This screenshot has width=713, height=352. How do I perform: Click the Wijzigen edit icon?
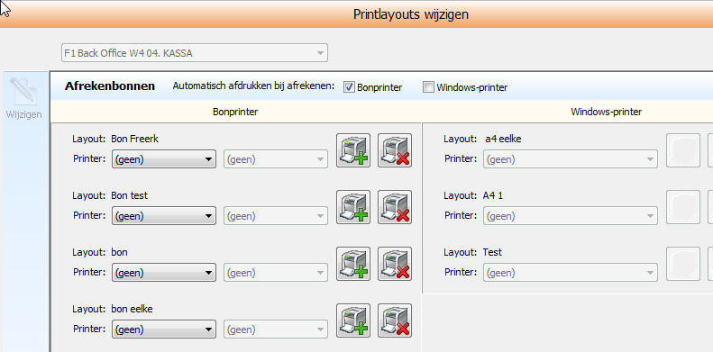click(x=23, y=98)
